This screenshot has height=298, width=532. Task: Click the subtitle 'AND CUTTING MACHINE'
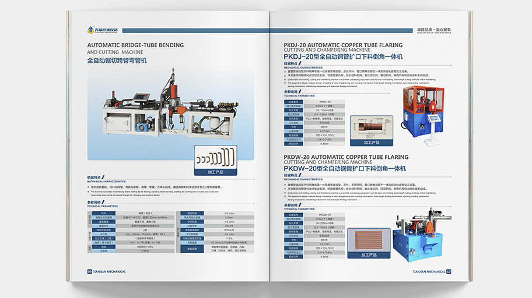[x=115, y=52]
